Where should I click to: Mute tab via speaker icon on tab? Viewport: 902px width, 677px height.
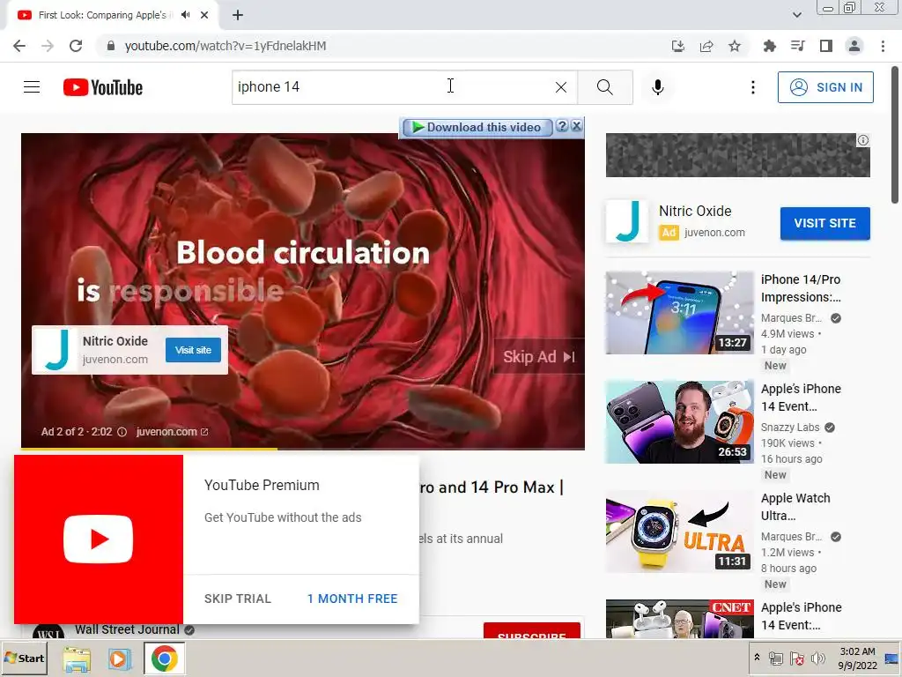tap(185, 15)
